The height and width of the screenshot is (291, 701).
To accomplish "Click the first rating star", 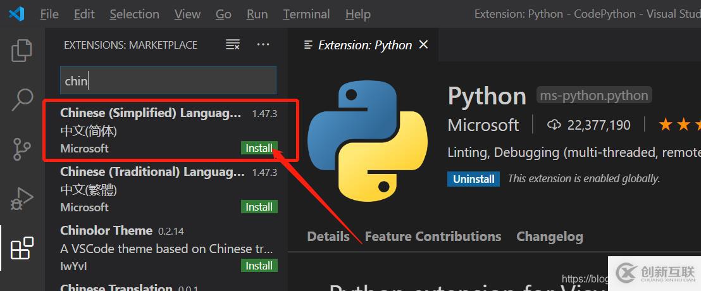I will 665,125.
